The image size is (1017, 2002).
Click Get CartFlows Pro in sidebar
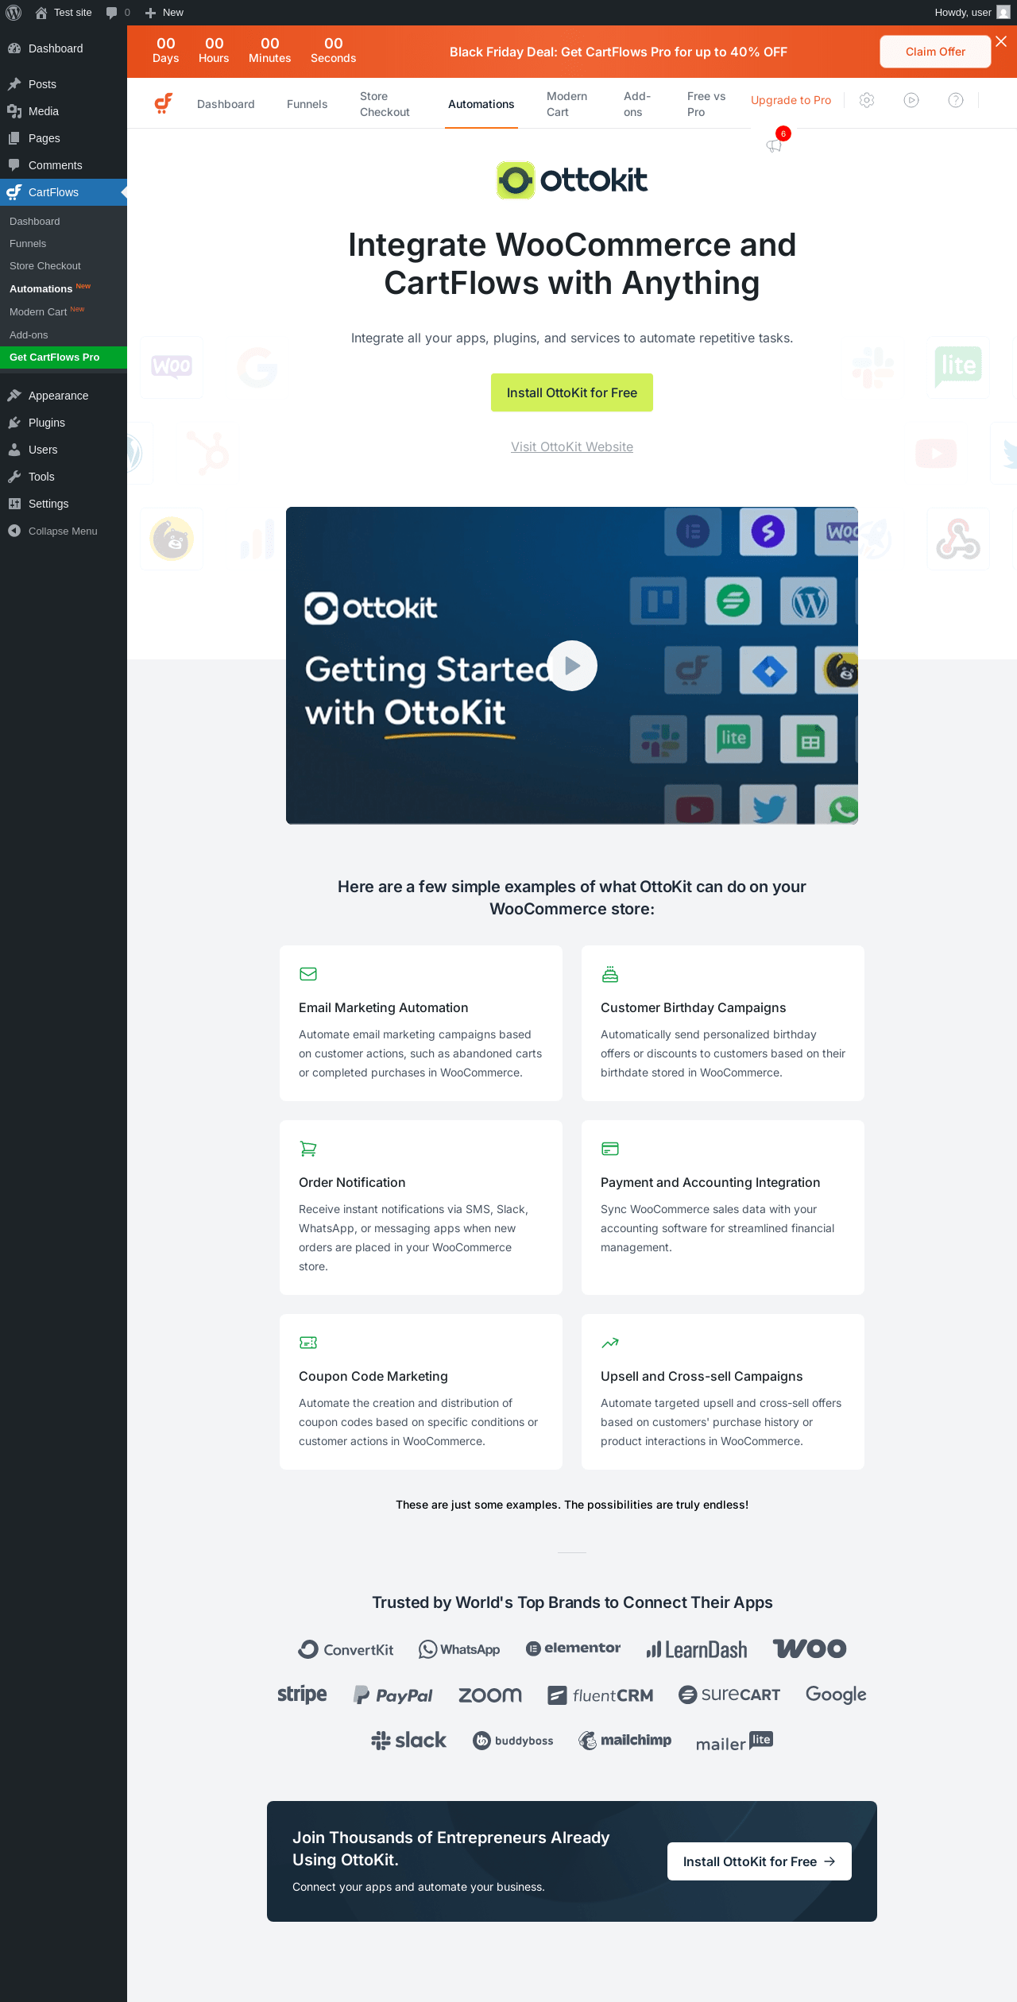pos(64,357)
